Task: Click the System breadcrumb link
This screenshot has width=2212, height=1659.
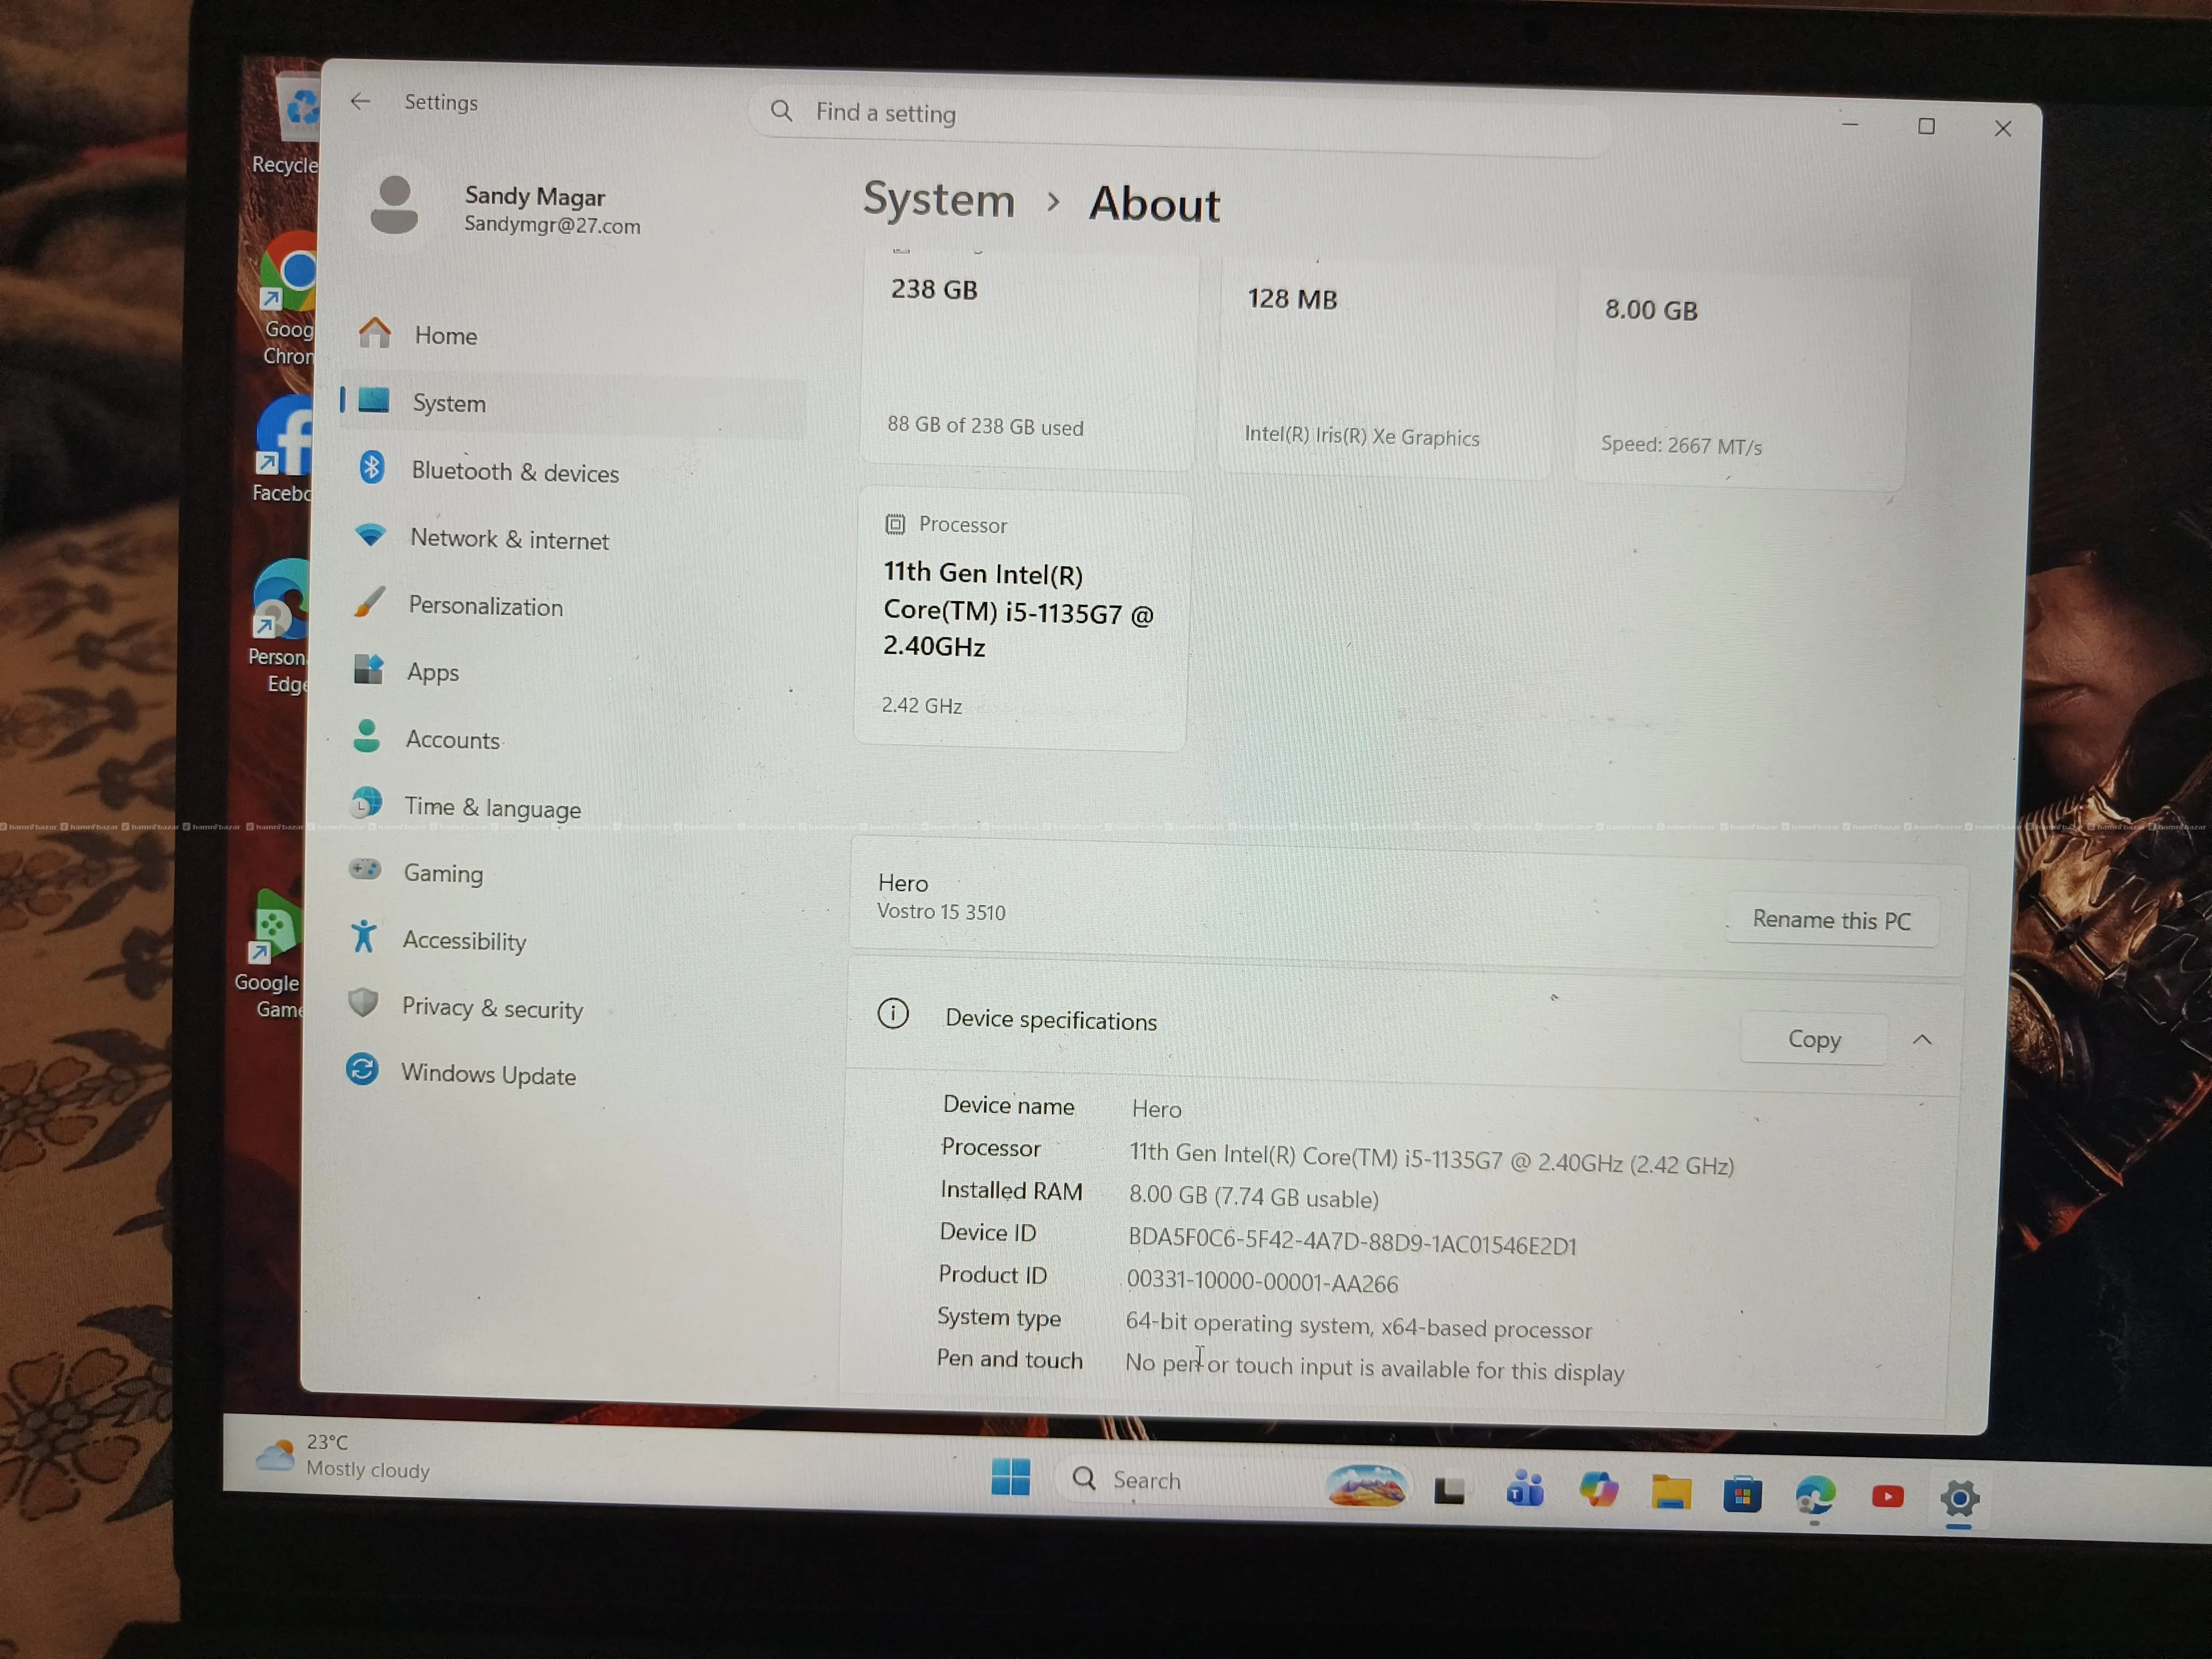Action: tap(939, 199)
